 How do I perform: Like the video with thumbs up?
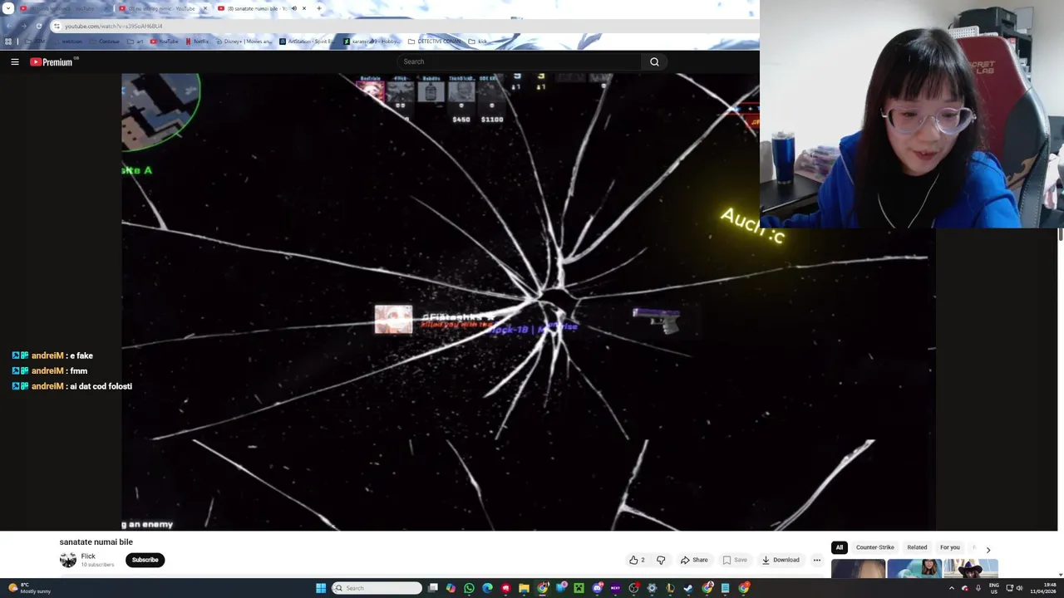(637, 560)
